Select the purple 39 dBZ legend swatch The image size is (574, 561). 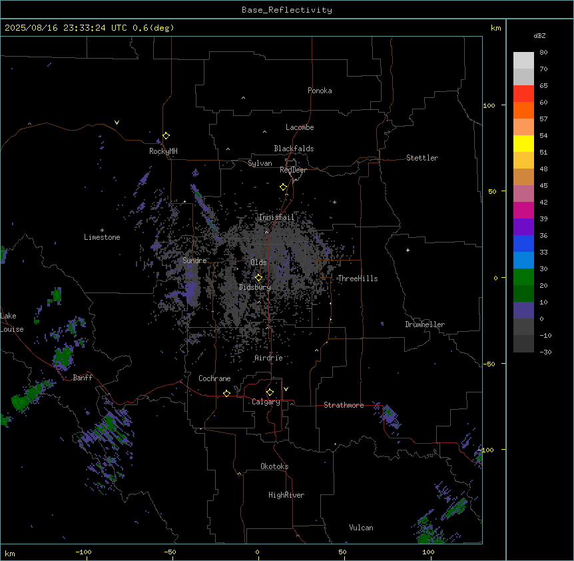tap(523, 227)
